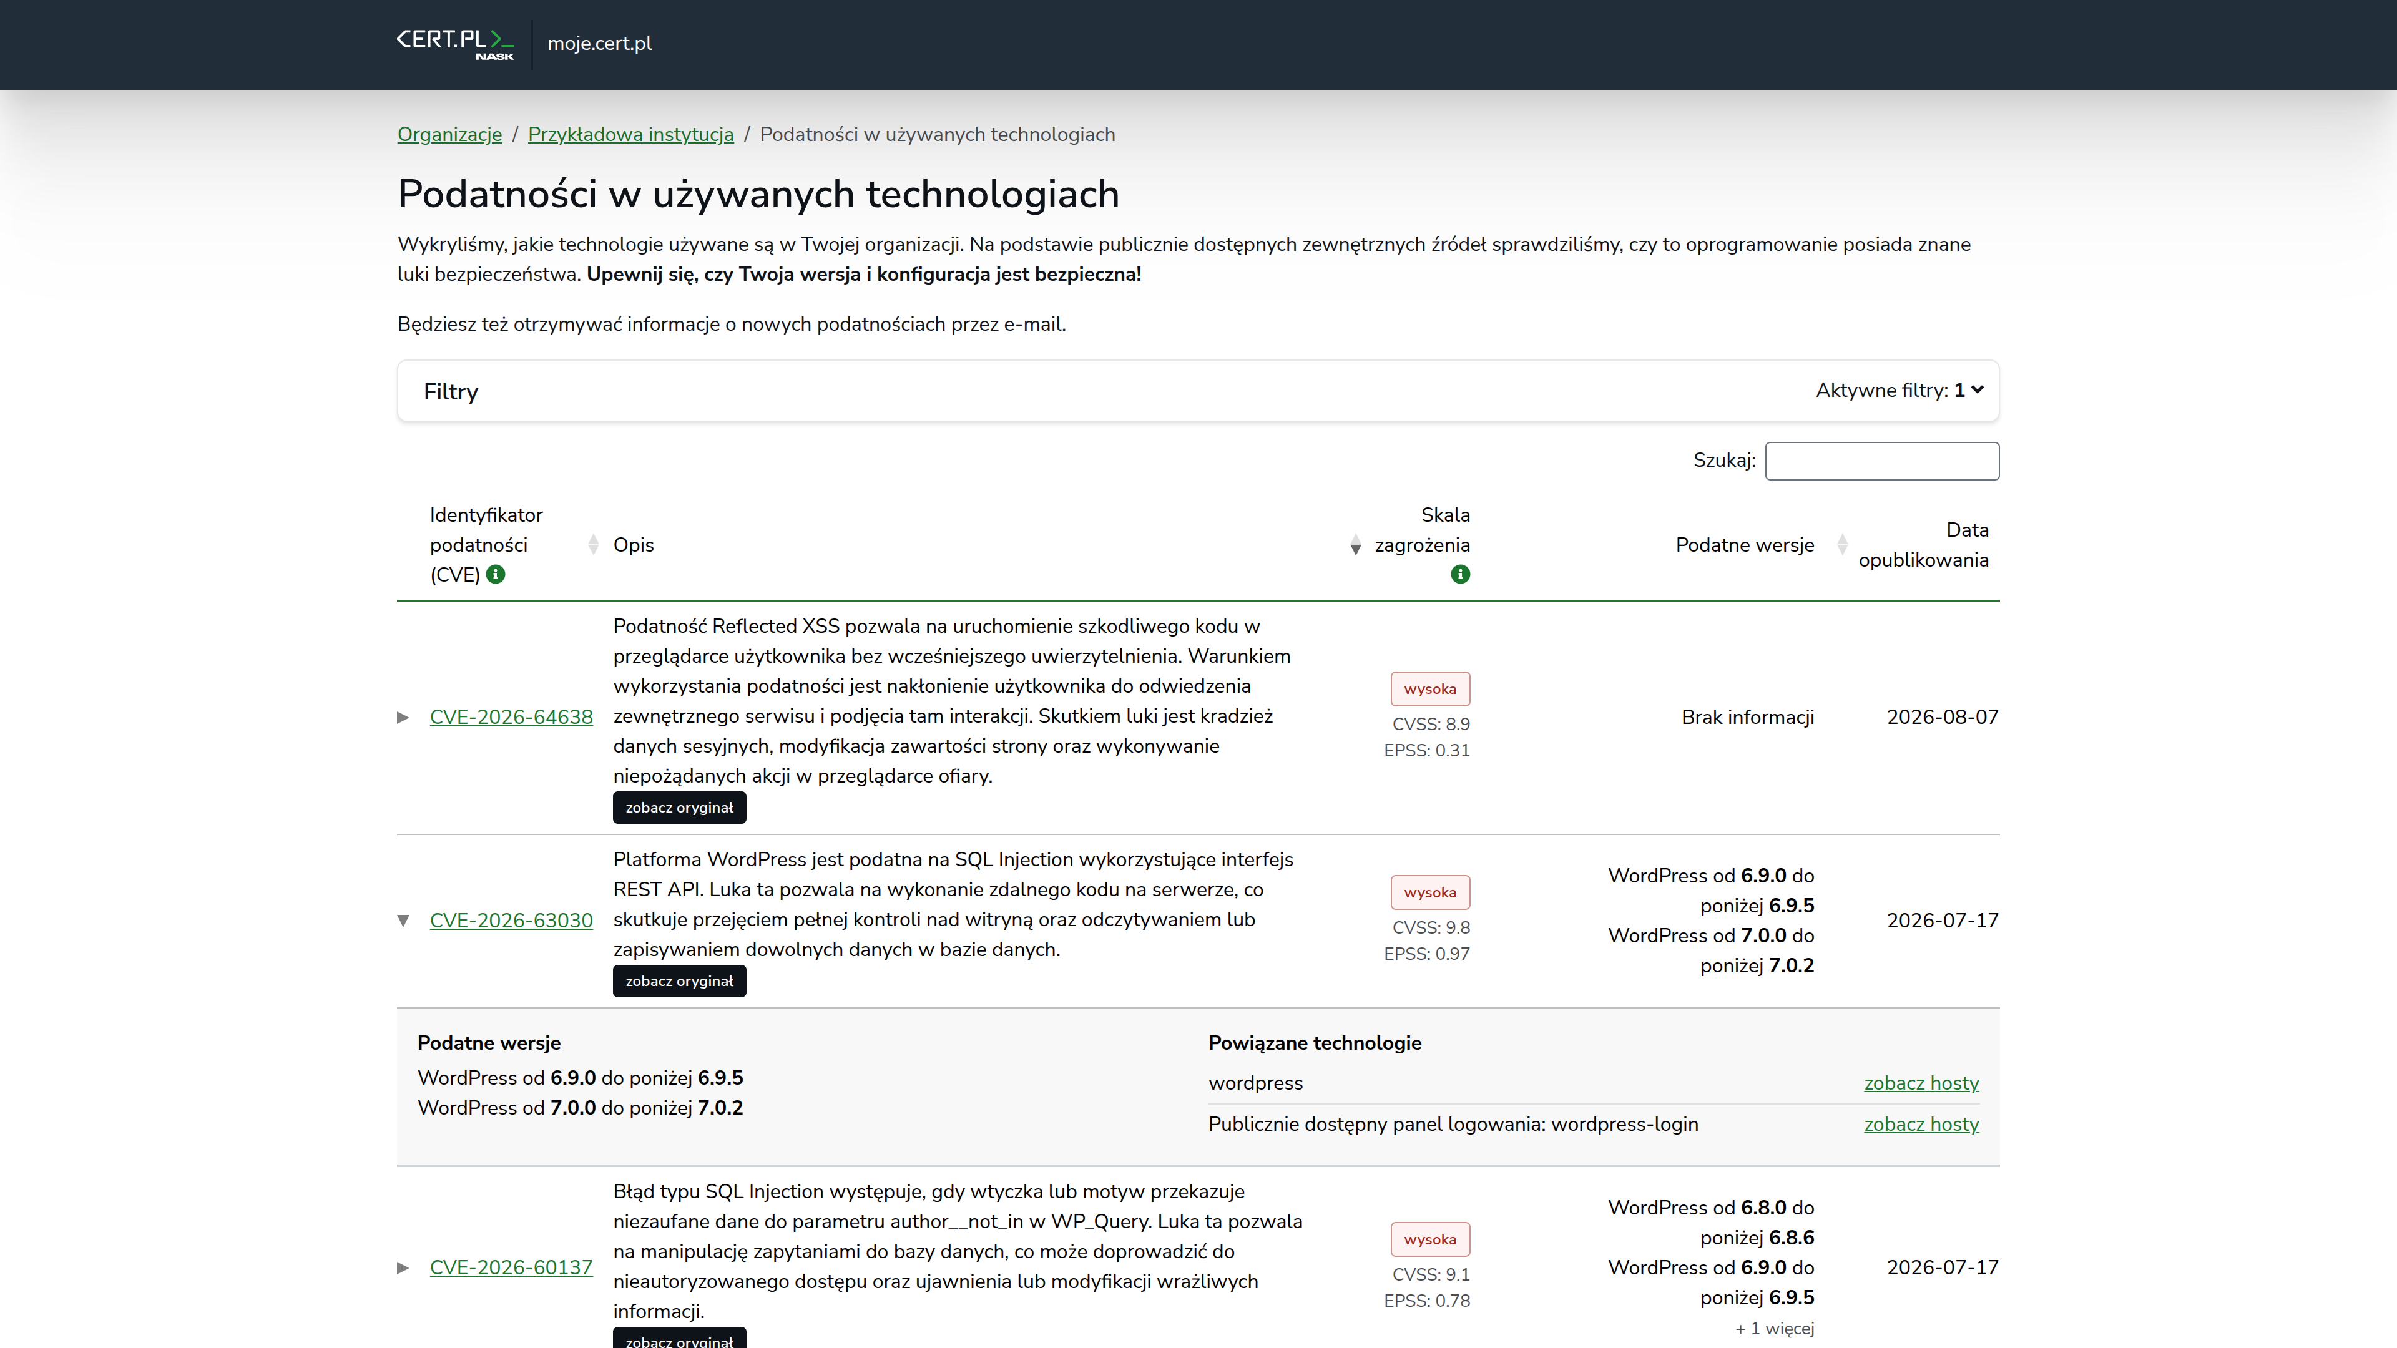Click the 'wordpress' technology row text
Image resolution: width=2397 pixels, height=1348 pixels.
(1255, 1083)
